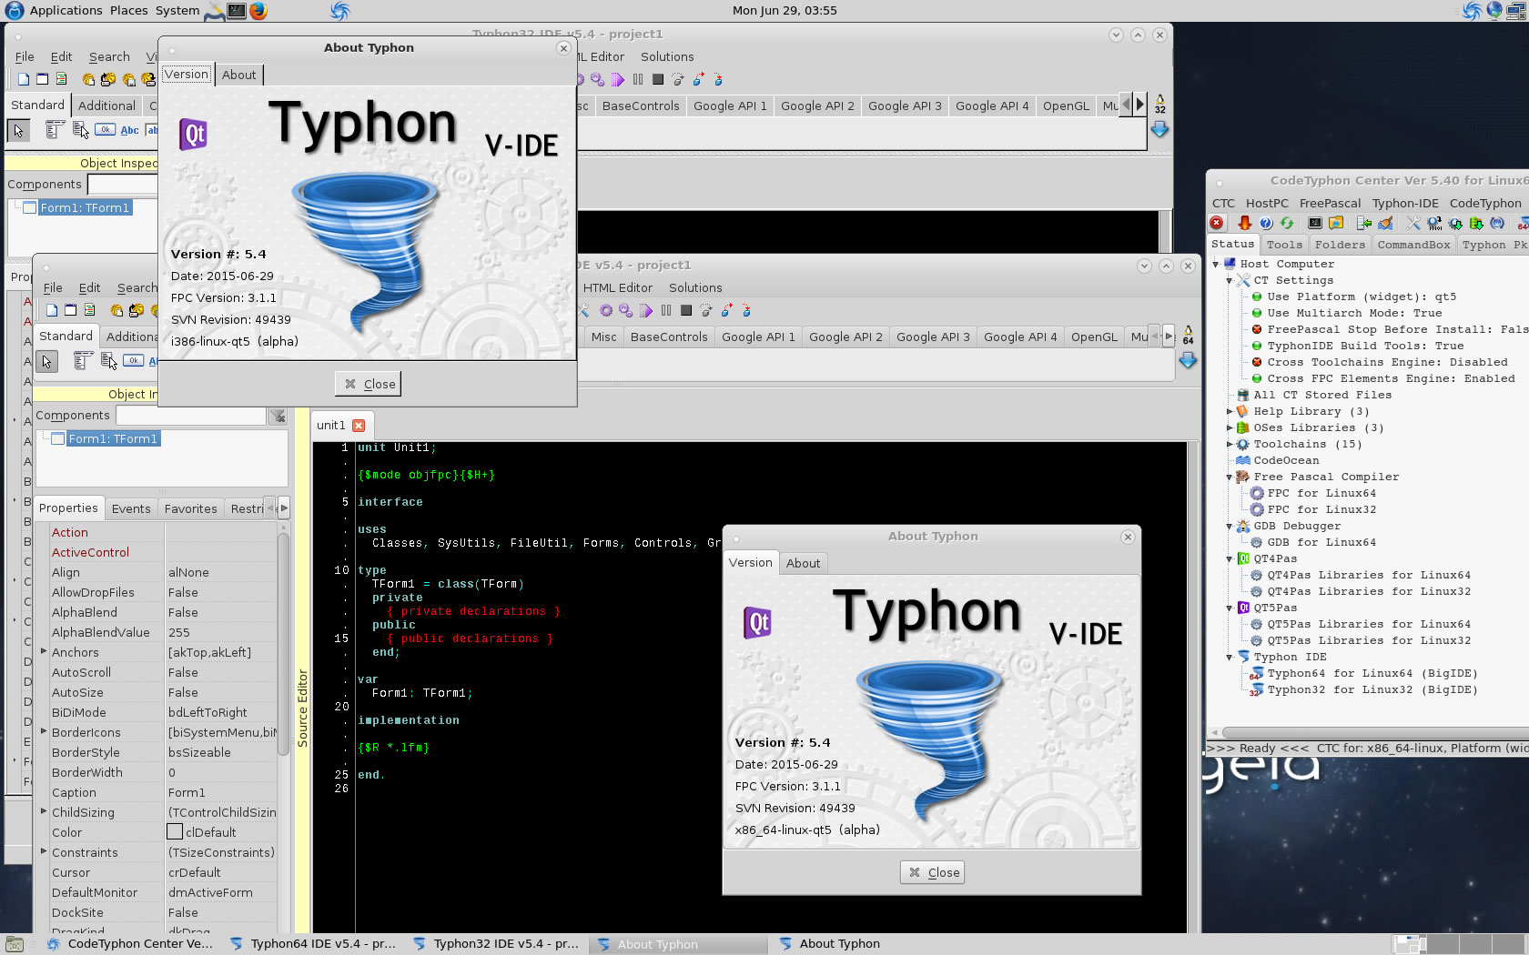Toggle Use Platform (widget) qt5 status item
1529x955 pixels.
click(1362, 297)
